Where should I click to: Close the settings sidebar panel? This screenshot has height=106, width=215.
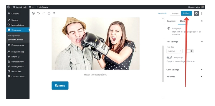[x=201, y=21]
